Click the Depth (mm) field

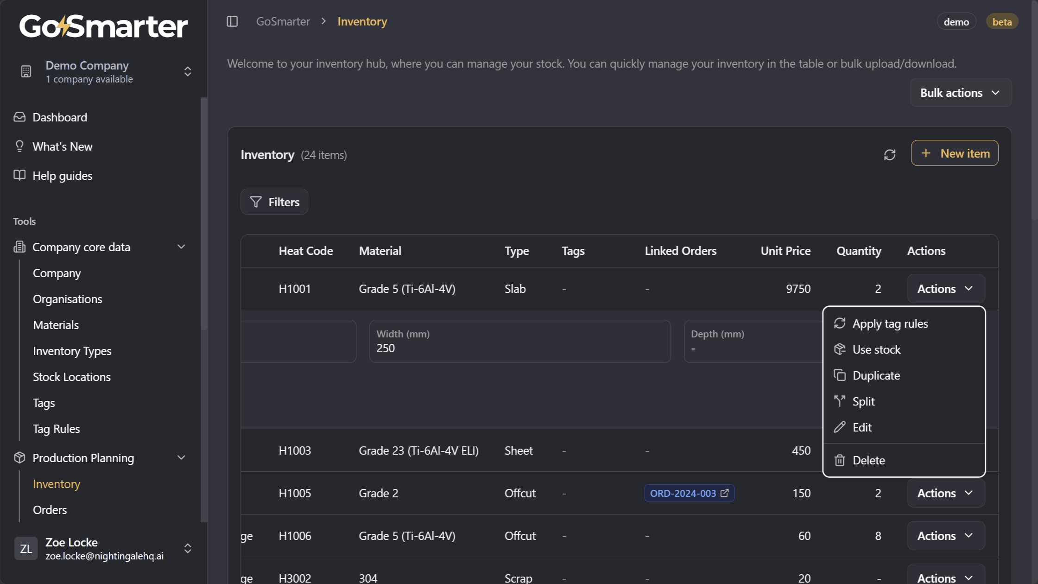[753, 341]
